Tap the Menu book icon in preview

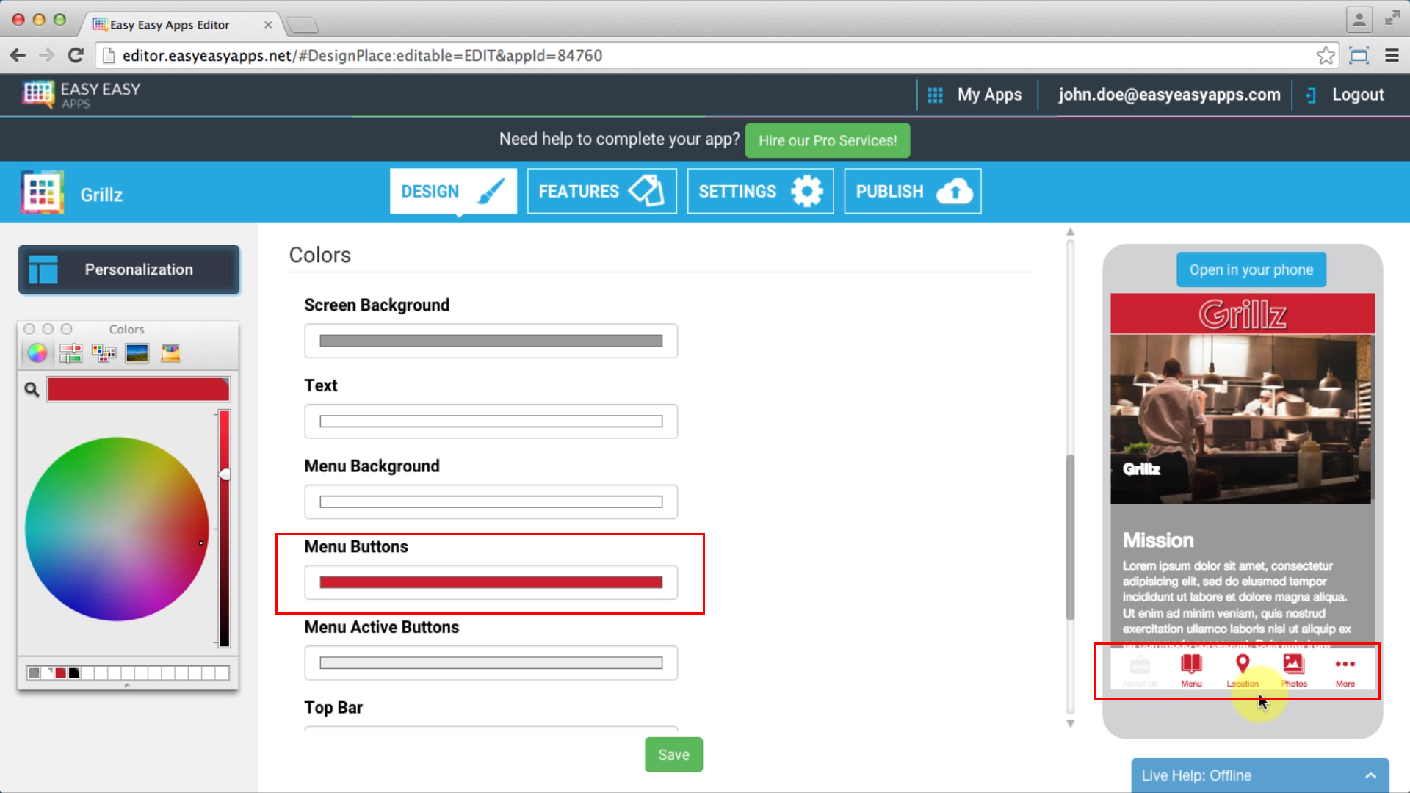pos(1191,665)
